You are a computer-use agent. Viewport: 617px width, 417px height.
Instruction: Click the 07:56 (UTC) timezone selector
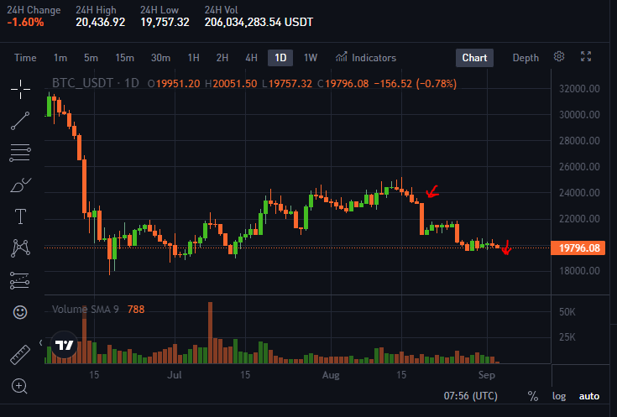(471, 396)
